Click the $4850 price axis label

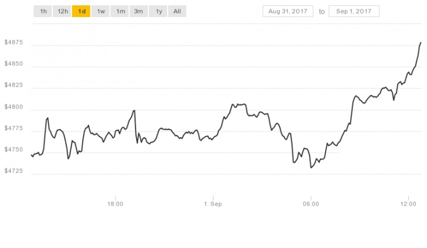[13, 64]
